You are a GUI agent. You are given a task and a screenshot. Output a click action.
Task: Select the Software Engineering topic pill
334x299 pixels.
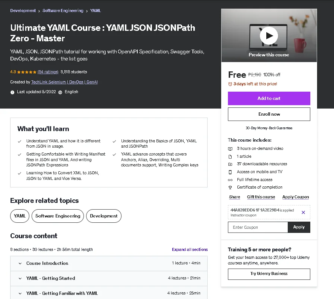(x=58, y=216)
